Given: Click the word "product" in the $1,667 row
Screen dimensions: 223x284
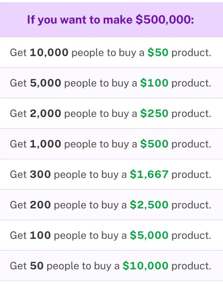Looking at the screenshot, I should tap(191, 174).
